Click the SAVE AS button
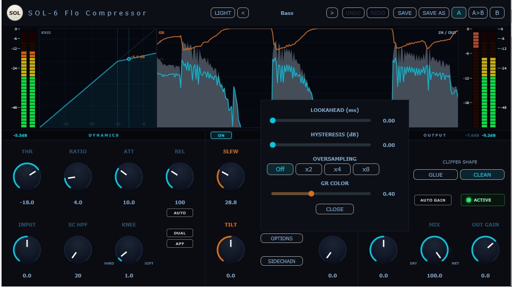 [434, 13]
